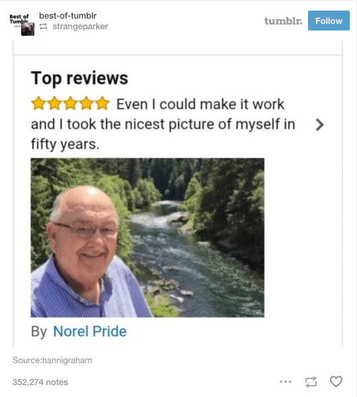Open the tumblr logo link
Screen dimensions: 357x397
283,21
